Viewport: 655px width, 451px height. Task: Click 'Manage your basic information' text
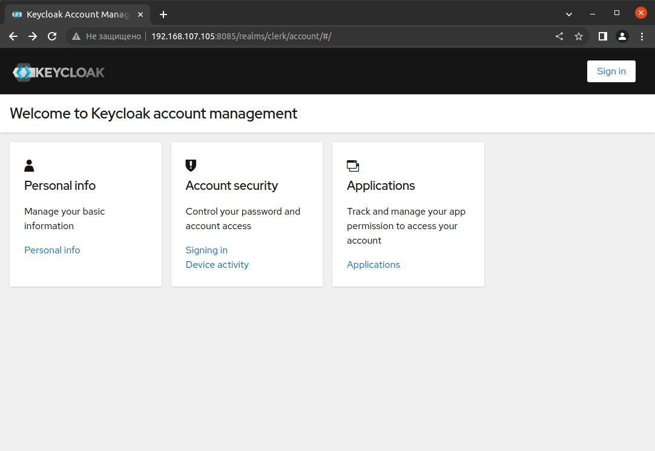click(64, 219)
